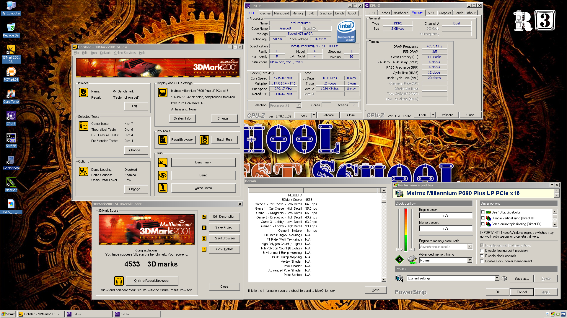567x318 pixels.
Task: Click Validate in left CPU-Z window
Action: point(328,115)
